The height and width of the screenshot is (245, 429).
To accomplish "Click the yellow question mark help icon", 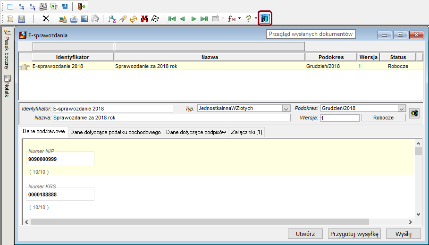I will (248, 18).
